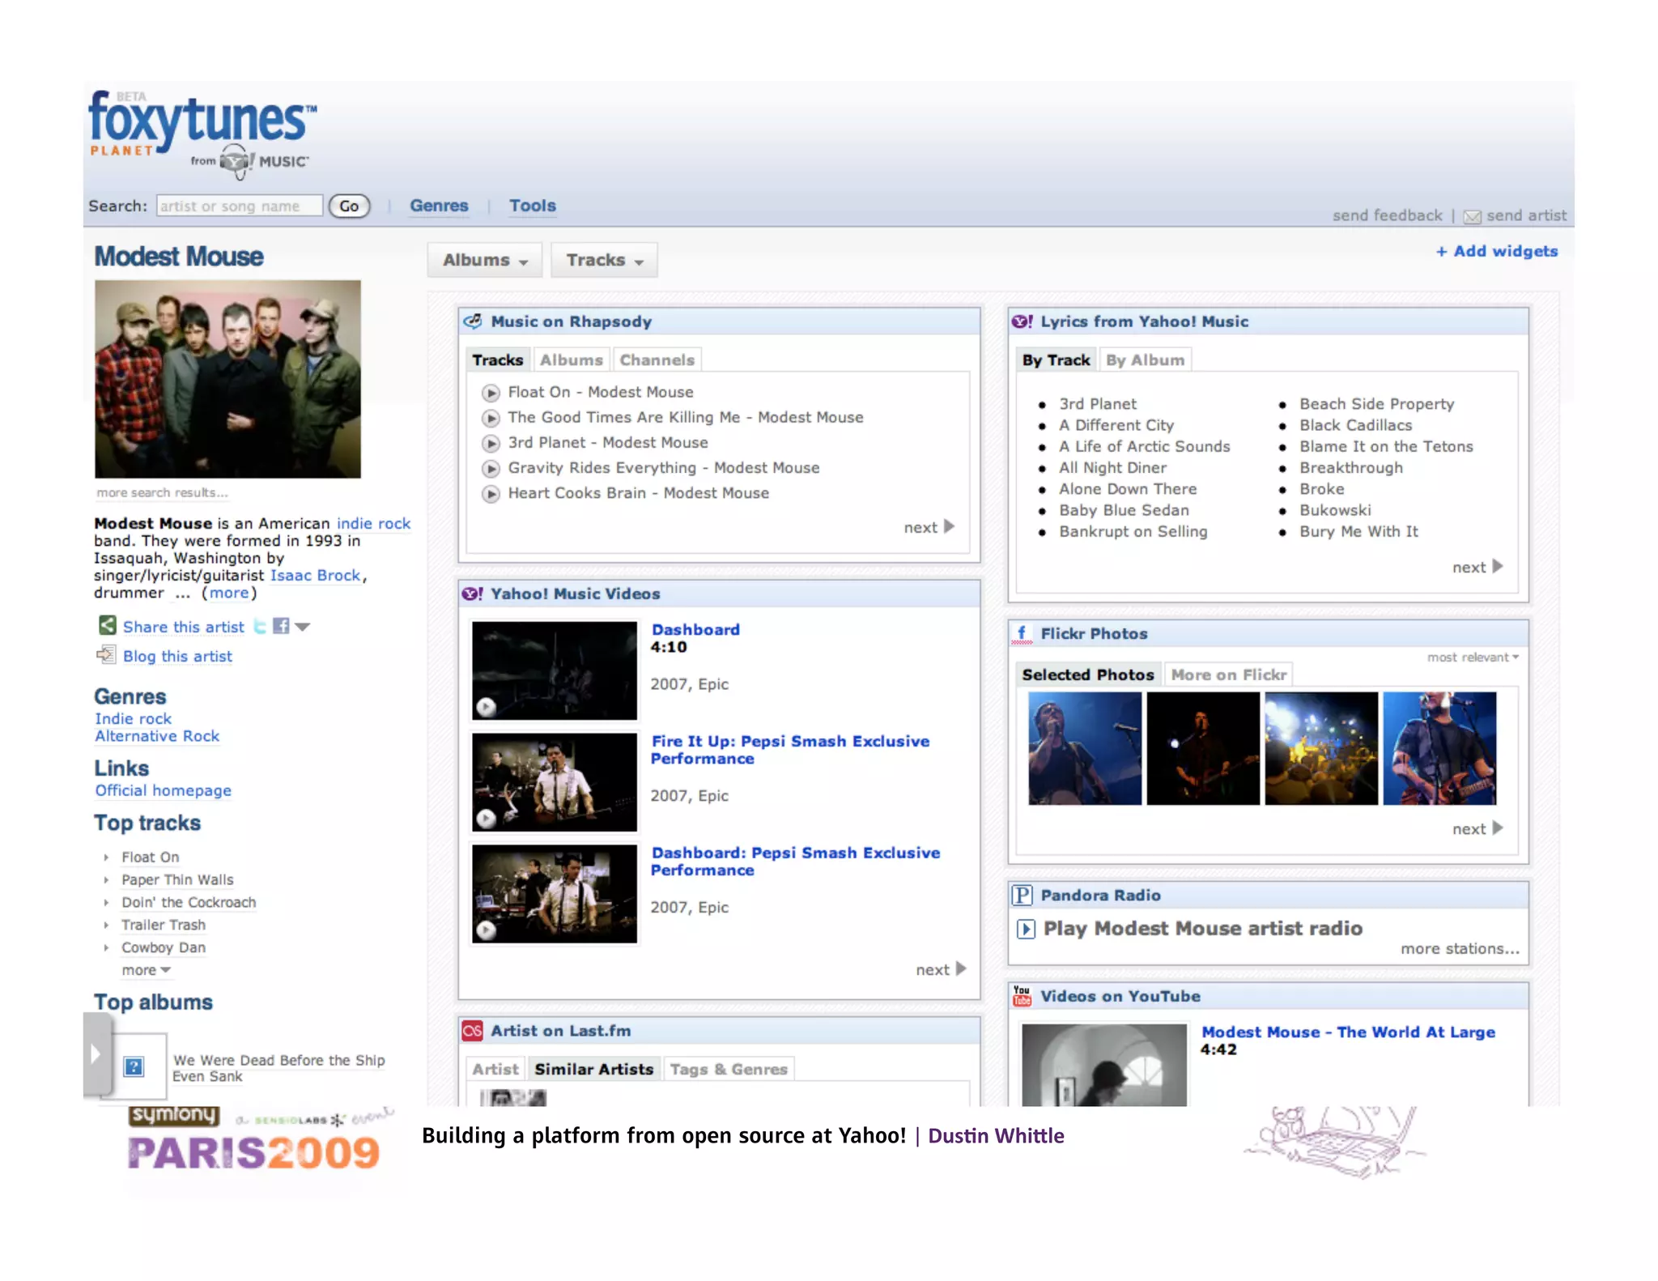Image resolution: width=1658 pixels, height=1281 pixels.
Task: Click the Share this artist icon
Action: pyautogui.click(x=107, y=625)
